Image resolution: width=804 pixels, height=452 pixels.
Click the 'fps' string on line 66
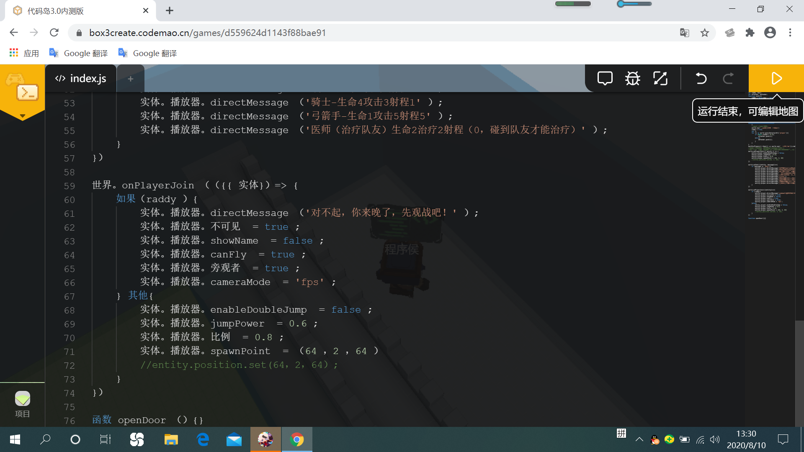point(309,282)
